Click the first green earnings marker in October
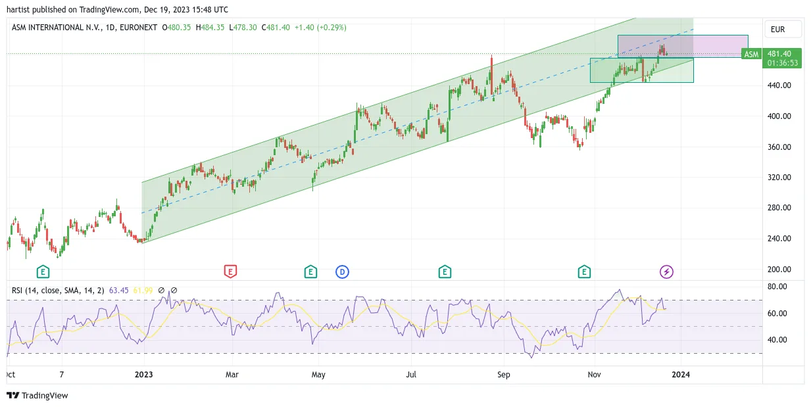This screenshot has width=811, height=407. [x=43, y=272]
